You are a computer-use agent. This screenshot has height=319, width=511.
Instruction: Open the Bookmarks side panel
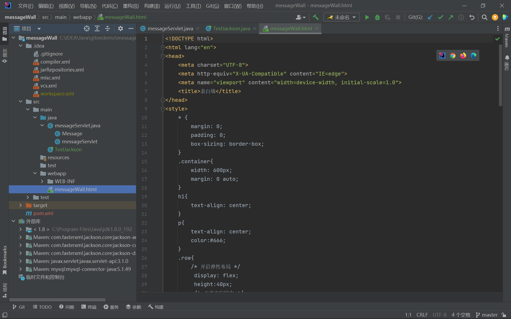pyautogui.click(x=5, y=260)
